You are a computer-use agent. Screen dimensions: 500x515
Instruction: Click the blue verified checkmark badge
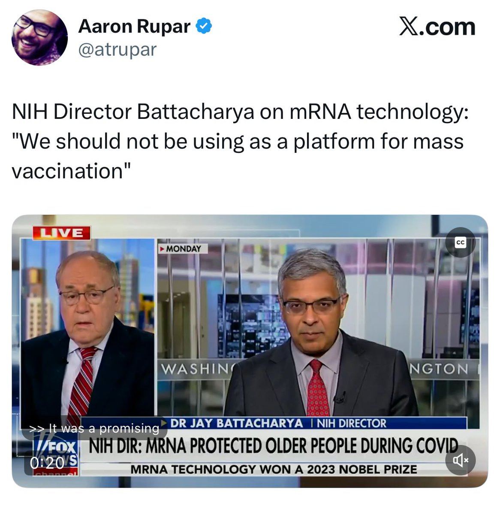point(204,27)
